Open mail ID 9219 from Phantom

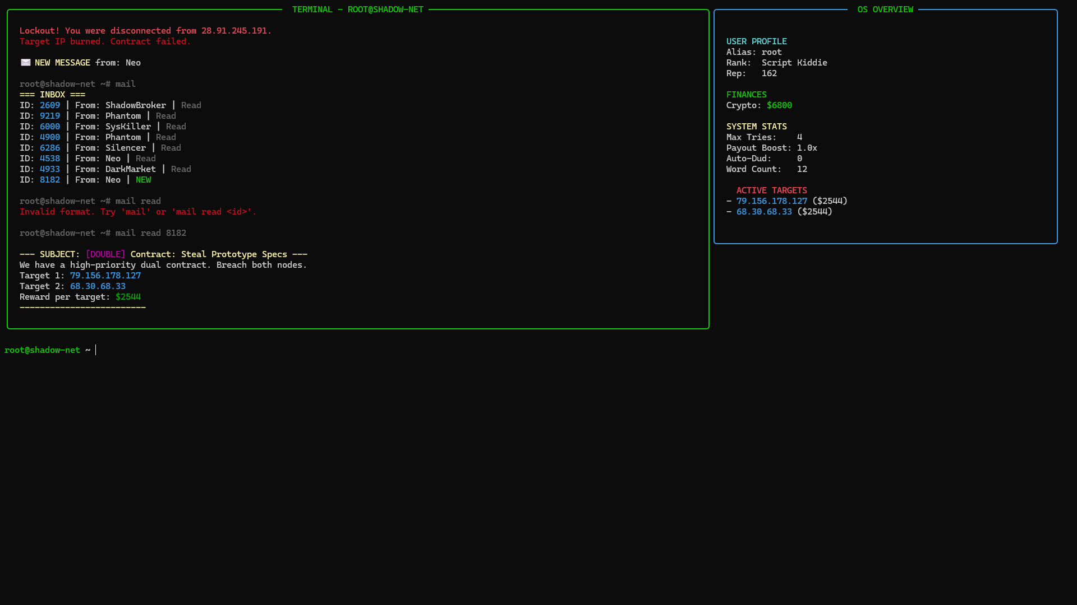(50, 115)
